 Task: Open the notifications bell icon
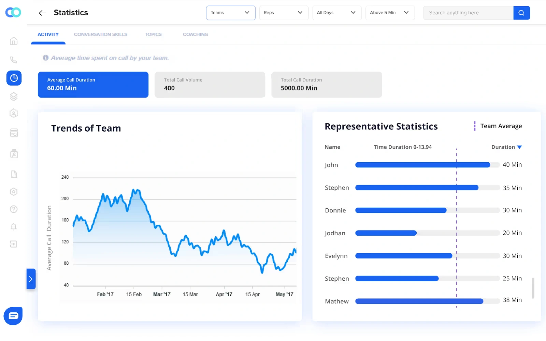pyautogui.click(x=14, y=226)
